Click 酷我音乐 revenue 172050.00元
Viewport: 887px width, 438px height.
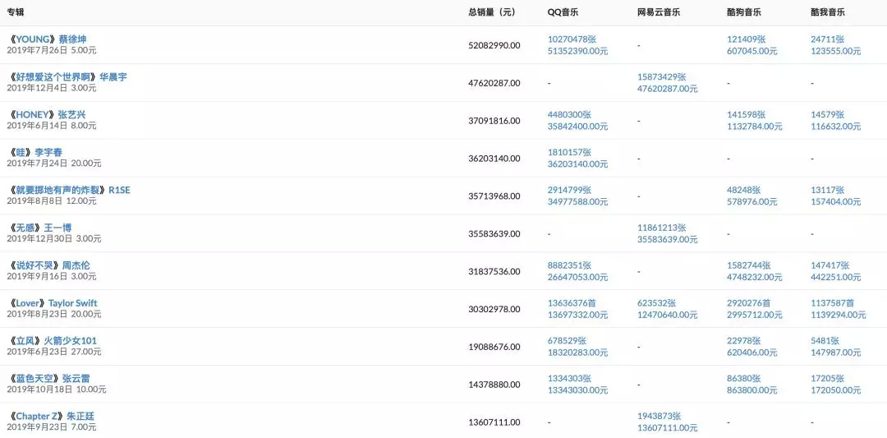coord(835,390)
